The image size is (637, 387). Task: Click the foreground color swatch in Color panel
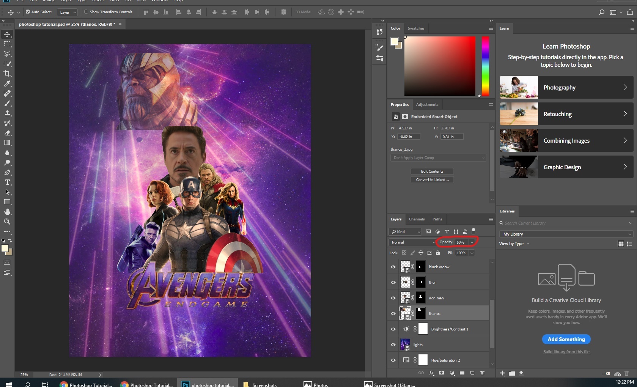(x=395, y=41)
